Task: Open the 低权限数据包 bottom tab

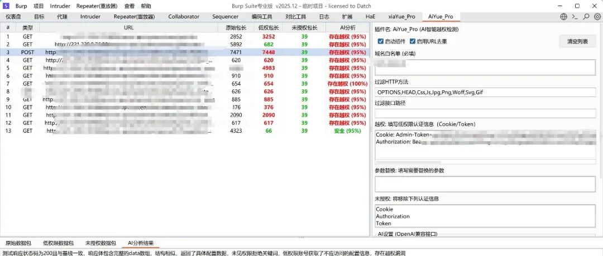Action: click(x=58, y=243)
